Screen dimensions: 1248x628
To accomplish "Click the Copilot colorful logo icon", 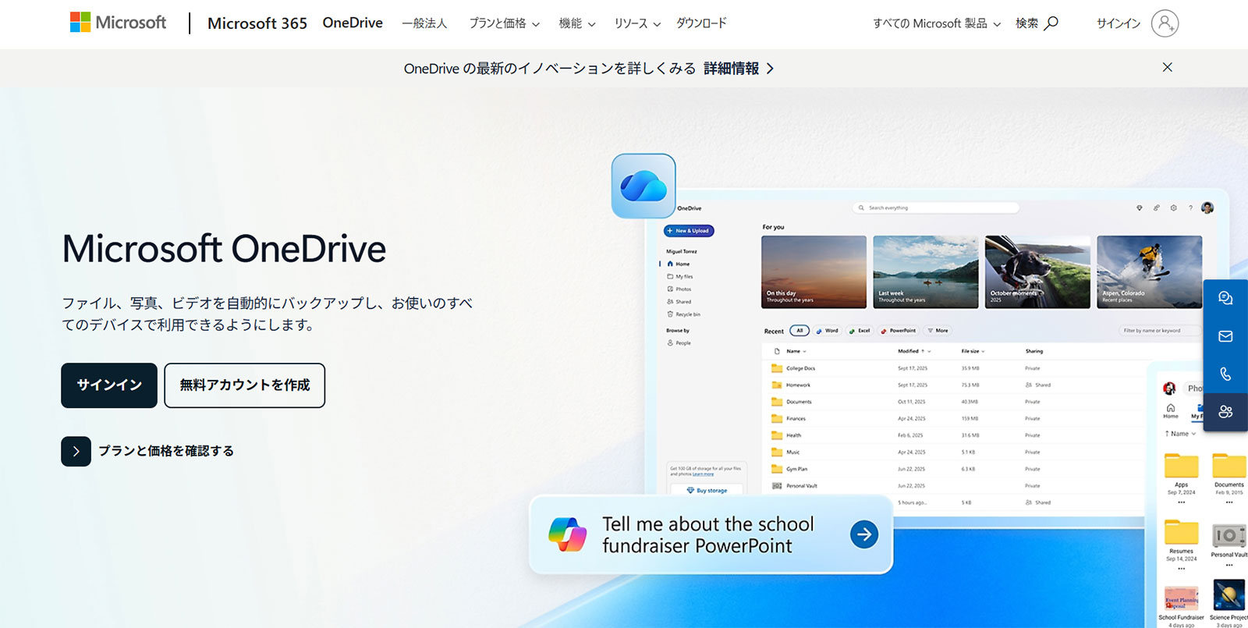I will (x=567, y=534).
